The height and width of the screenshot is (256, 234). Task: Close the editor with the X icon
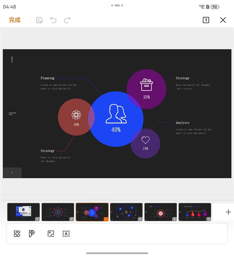click(x=223, y=20)
